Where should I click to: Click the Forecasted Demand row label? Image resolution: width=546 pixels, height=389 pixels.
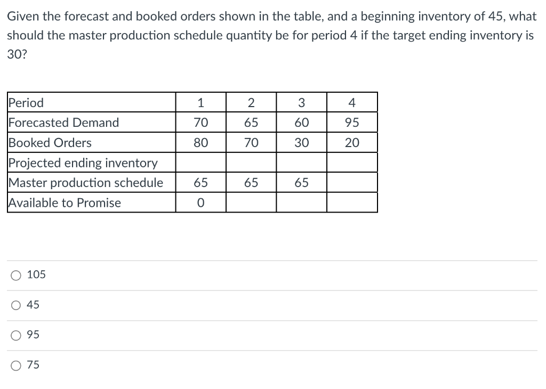(x=62, y=122)
